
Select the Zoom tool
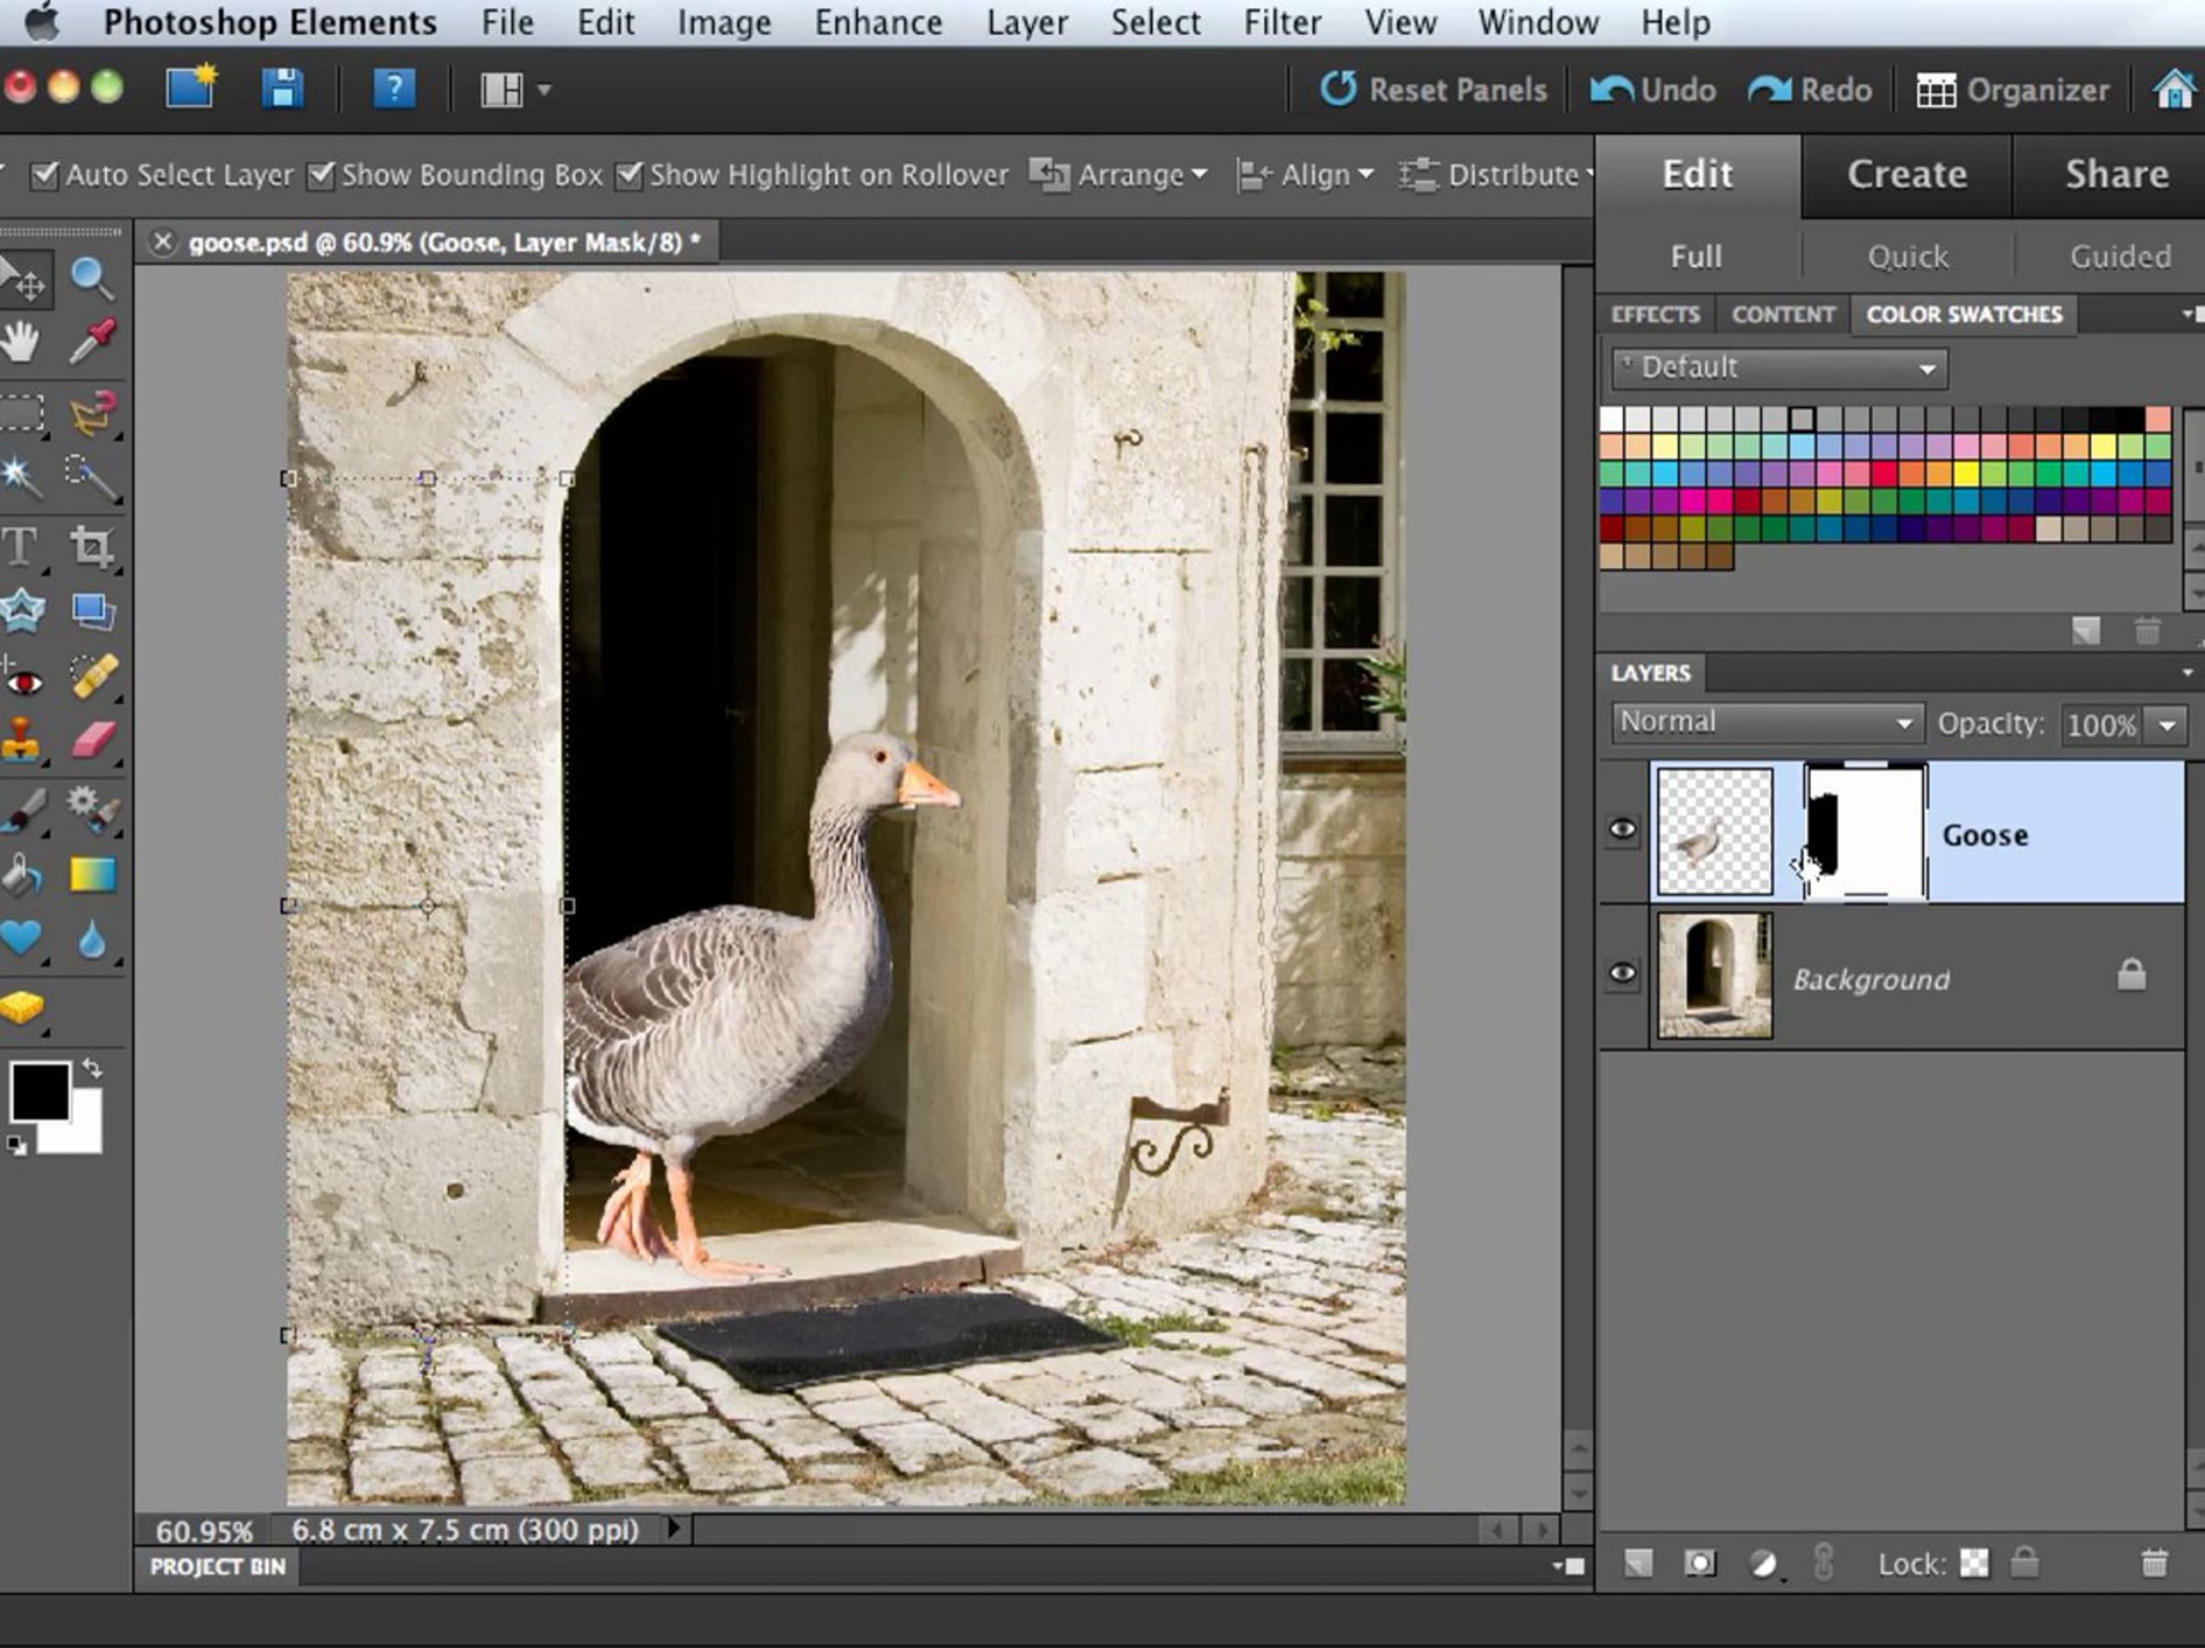[91, 278]
